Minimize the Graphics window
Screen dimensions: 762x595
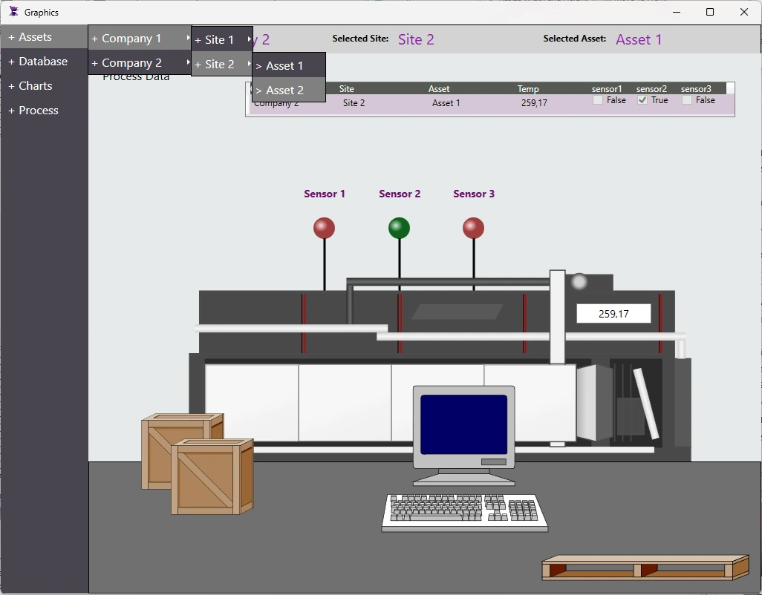tap(677, 12)
